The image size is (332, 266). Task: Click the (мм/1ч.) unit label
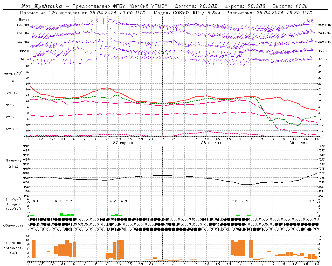click(x=13, y=209)
